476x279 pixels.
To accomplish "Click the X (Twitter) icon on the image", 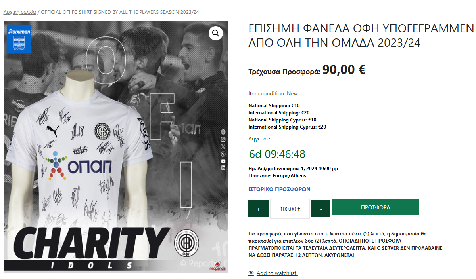I will tap(223, 146).
